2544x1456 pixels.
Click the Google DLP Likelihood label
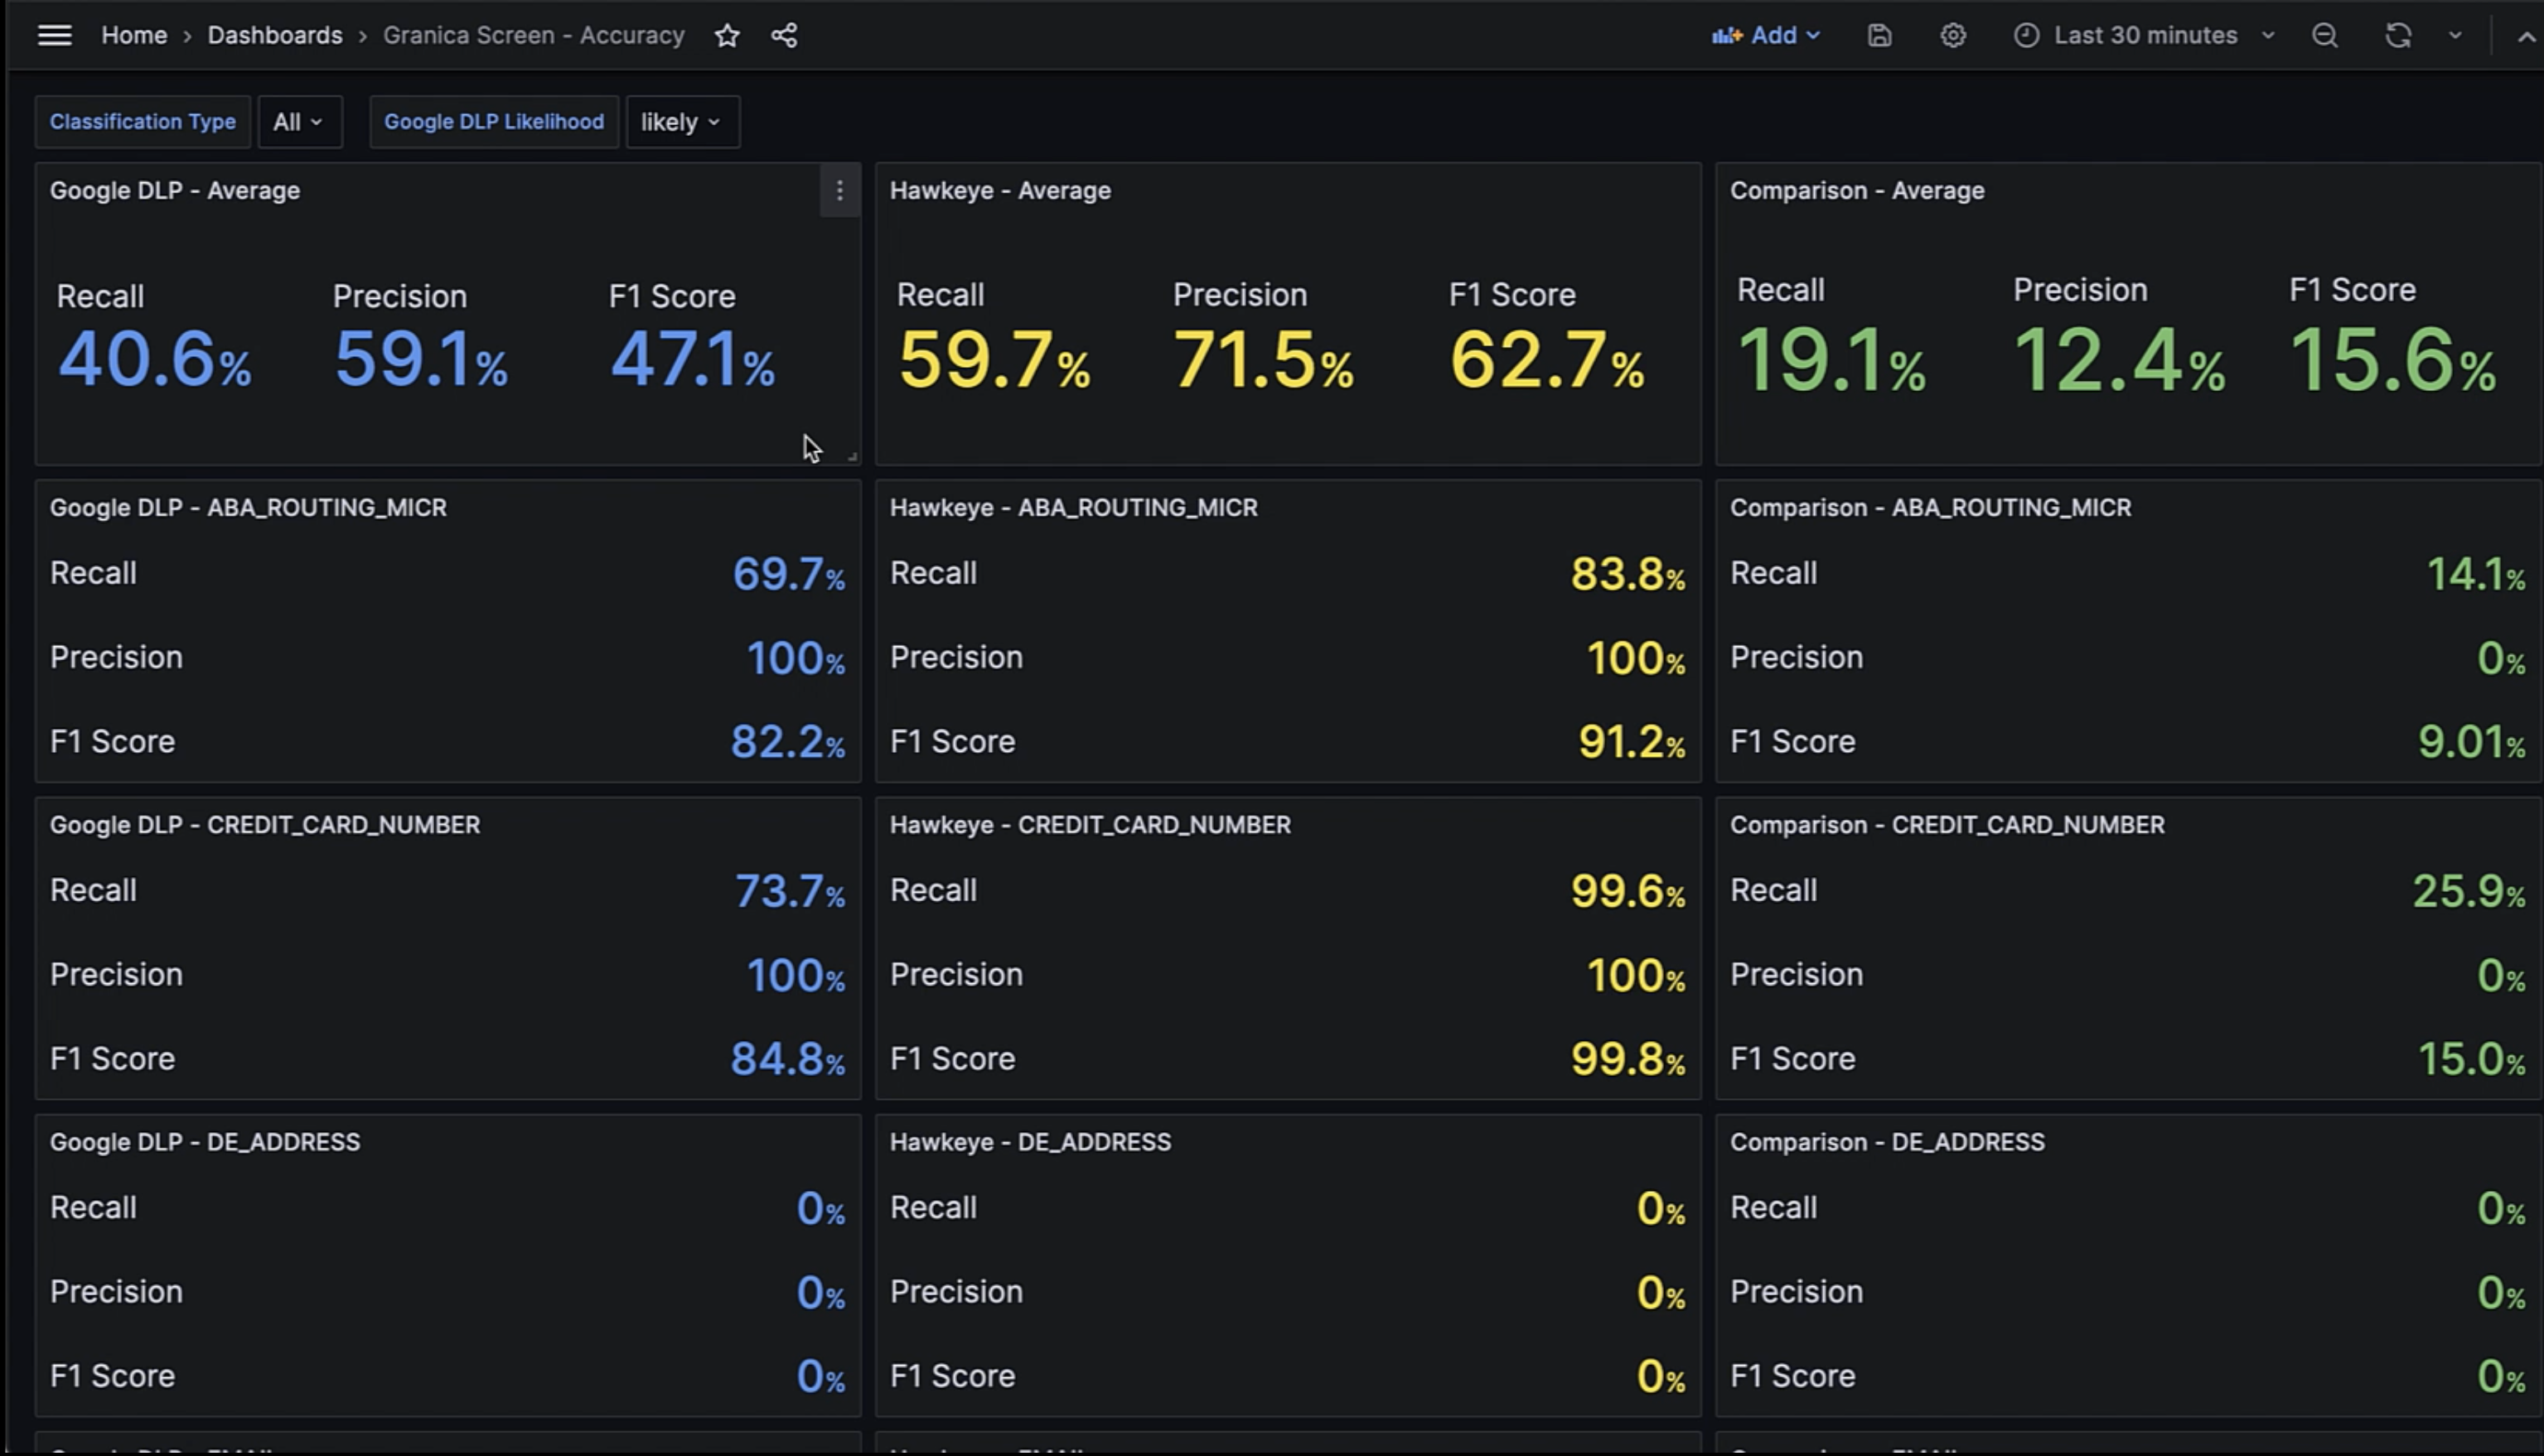pyautogui.click(x=494, y=122)
